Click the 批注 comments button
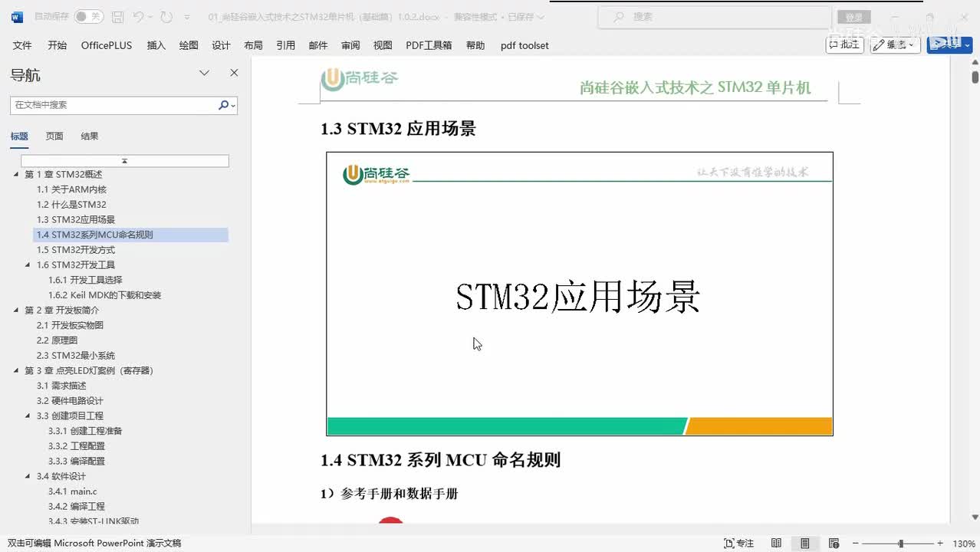 point(845,44)
